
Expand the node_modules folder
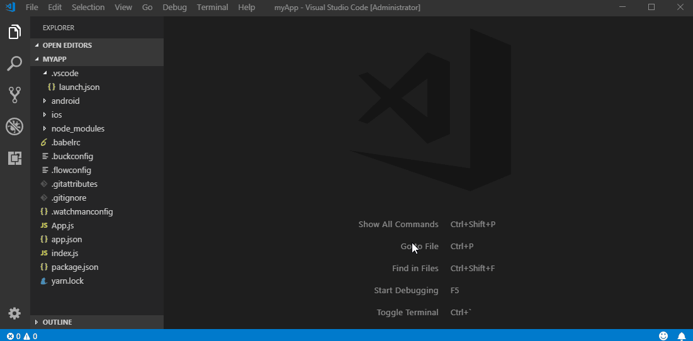pos(44,128)
